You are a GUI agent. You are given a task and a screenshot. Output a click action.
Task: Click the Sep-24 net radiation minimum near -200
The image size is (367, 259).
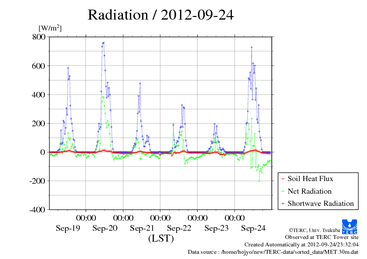259,181
